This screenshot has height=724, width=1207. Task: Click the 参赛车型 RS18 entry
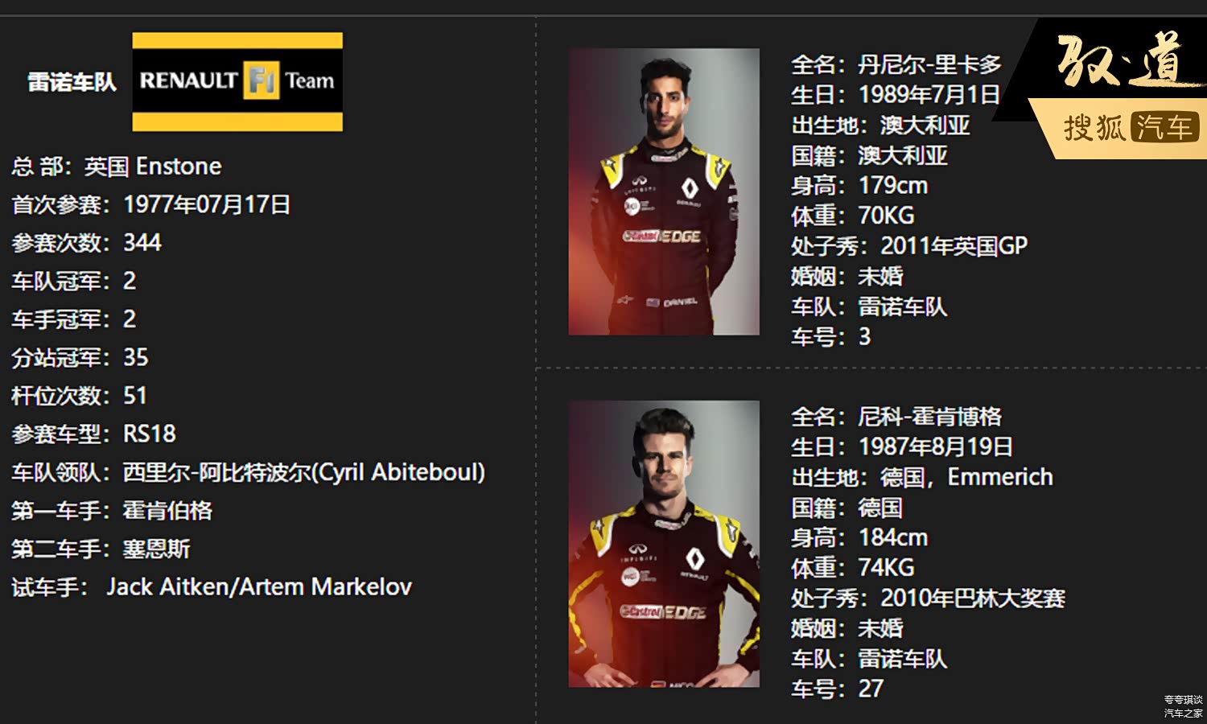[93, 434]
